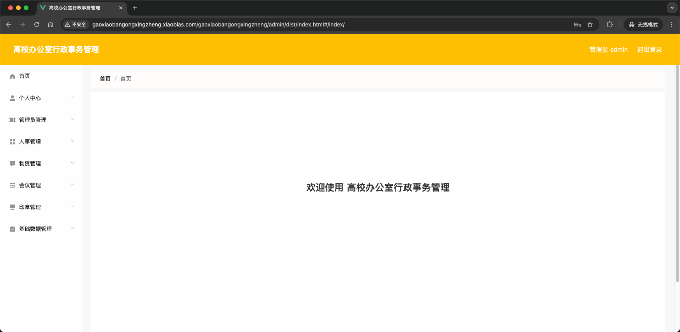Screen dimensions: 680x332
Task: Expand the 印章管理 chevron
Action: pyautogui.click(x=72, y=206)
